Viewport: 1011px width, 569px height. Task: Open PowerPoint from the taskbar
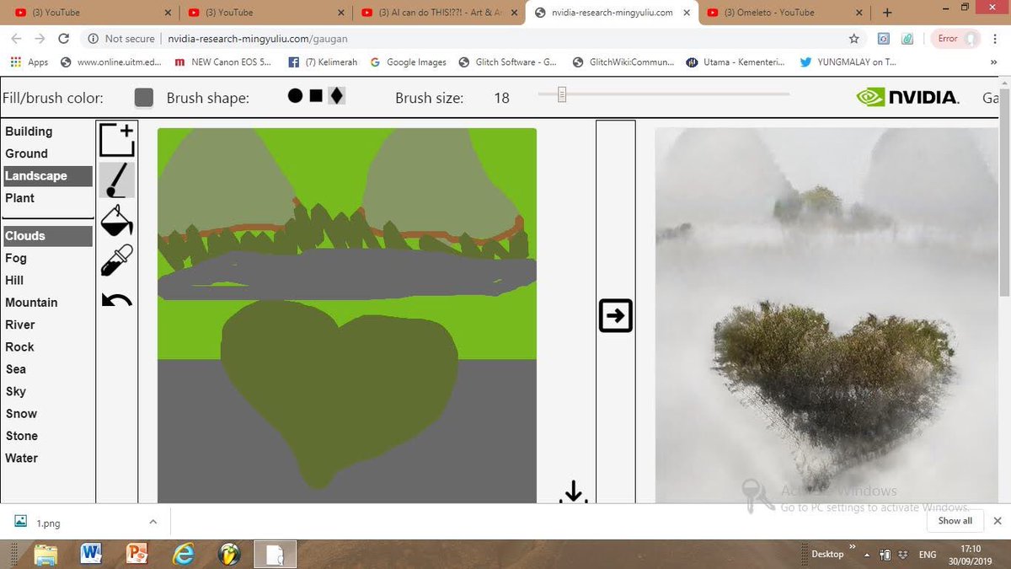click(x=136, y=554)
